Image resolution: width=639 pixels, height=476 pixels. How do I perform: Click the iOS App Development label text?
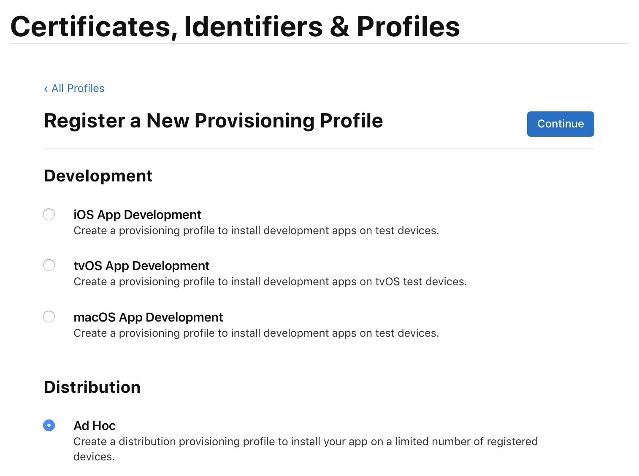137,215
